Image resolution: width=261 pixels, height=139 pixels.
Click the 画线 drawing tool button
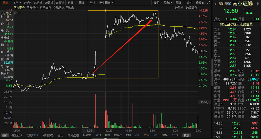point(178,3)
